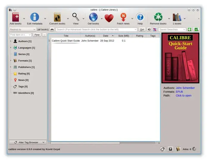Click the Find button in tag browser
The width and height of the screenshot is (208, 161).
point(37,35)
